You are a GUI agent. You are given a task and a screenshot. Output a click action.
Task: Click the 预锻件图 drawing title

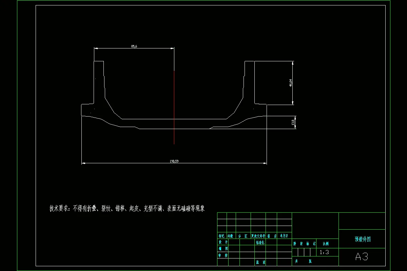tap(362, 239)
